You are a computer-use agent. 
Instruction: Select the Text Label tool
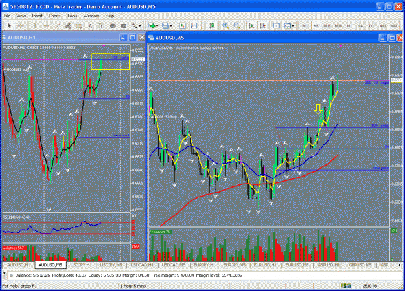click(x=102, y=26)
